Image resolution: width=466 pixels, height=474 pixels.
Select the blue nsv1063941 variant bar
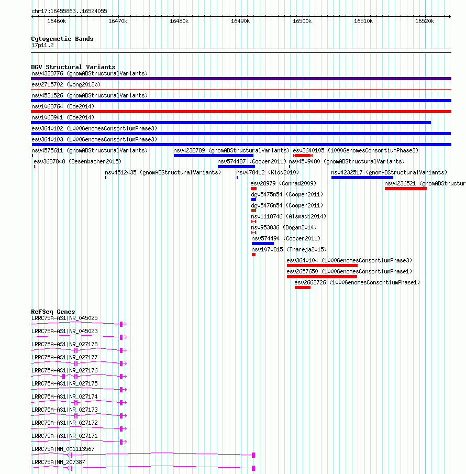pos(231,123)
